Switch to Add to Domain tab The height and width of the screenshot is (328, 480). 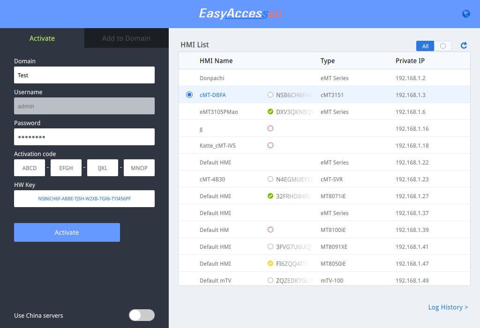(126, 38)
